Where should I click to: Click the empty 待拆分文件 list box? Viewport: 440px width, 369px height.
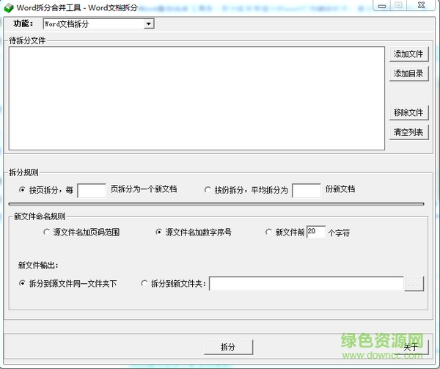197,98
